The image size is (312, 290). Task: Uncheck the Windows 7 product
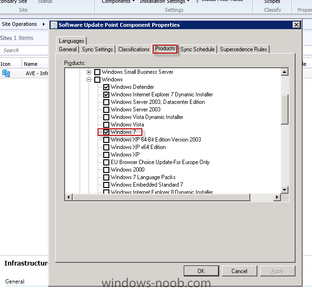coord(106,132)
